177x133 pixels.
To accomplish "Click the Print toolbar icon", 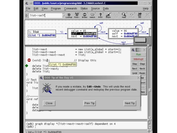I will (x=100, y=15).
